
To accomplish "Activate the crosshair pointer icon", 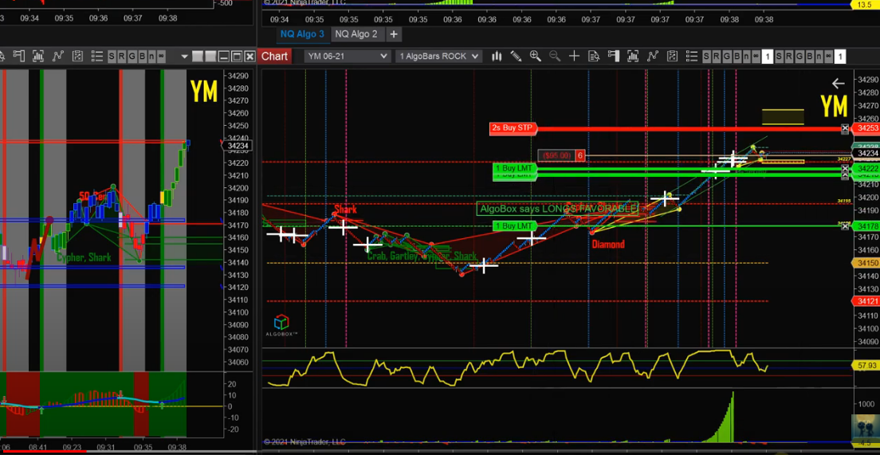I will (574, 56).
